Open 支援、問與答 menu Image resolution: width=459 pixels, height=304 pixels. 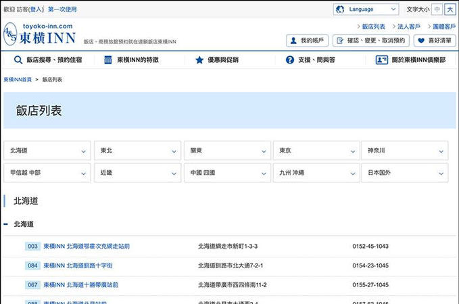coord(310,60)
